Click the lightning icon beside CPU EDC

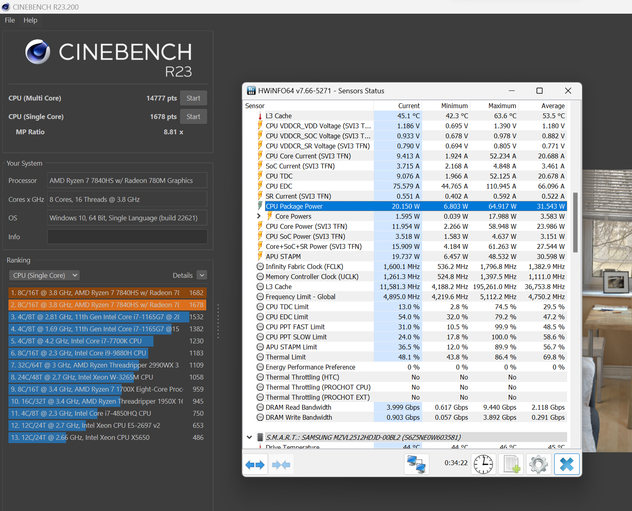tap(260, 186)
